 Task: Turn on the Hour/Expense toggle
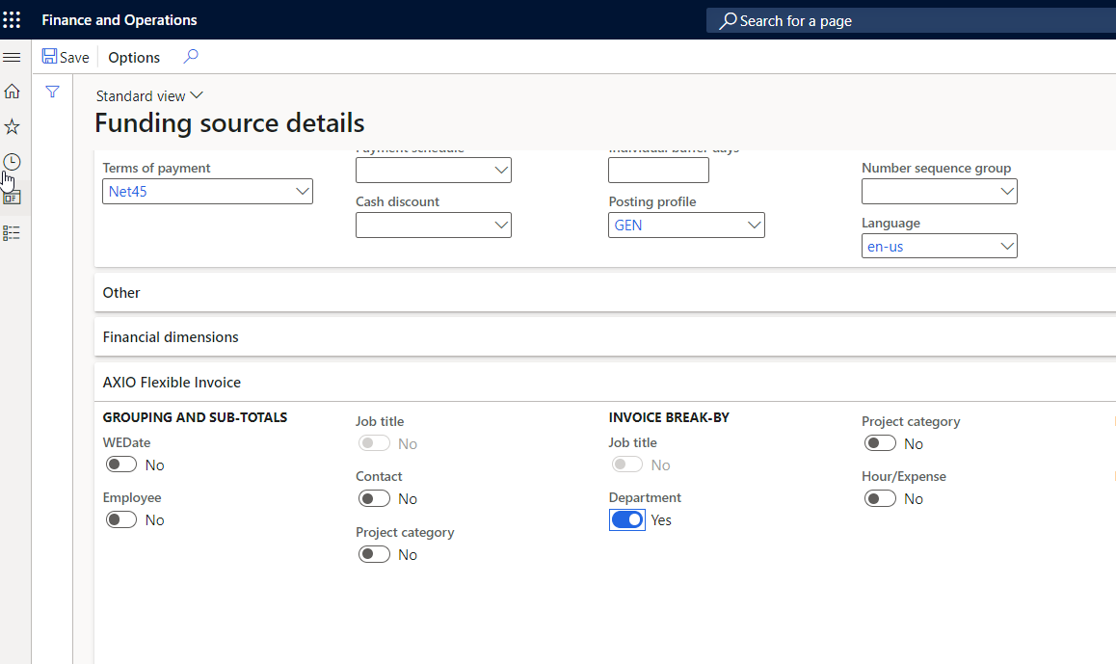pos(880,498)
